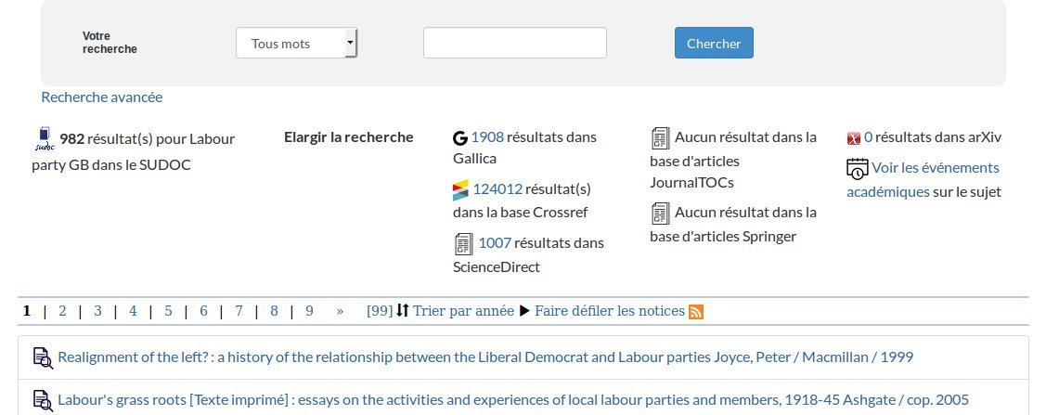1046x415 pixels.
Task: Click the Crossref colored logo icon
Action: click(x=461, y=190)
